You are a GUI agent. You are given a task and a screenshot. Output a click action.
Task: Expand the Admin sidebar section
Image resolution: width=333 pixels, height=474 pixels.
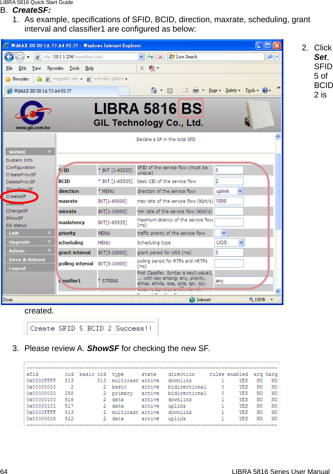point(30,251)
